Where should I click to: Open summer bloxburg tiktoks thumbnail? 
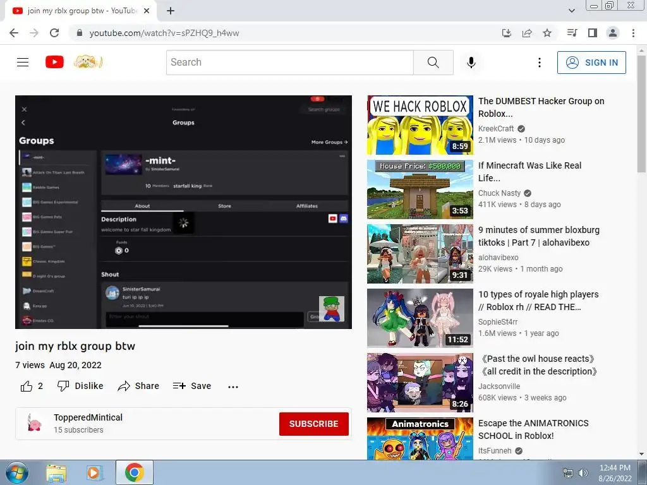point(420,254)
